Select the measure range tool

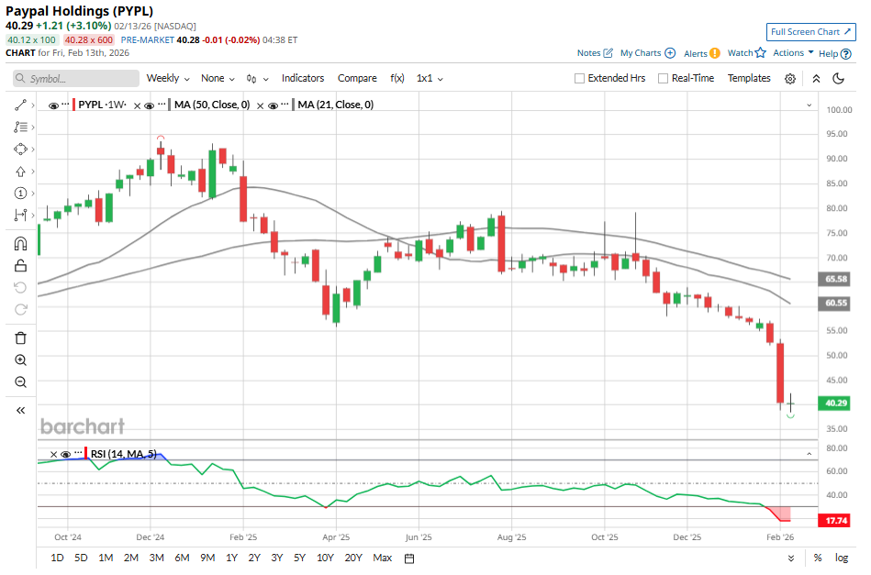click(20, 216)
